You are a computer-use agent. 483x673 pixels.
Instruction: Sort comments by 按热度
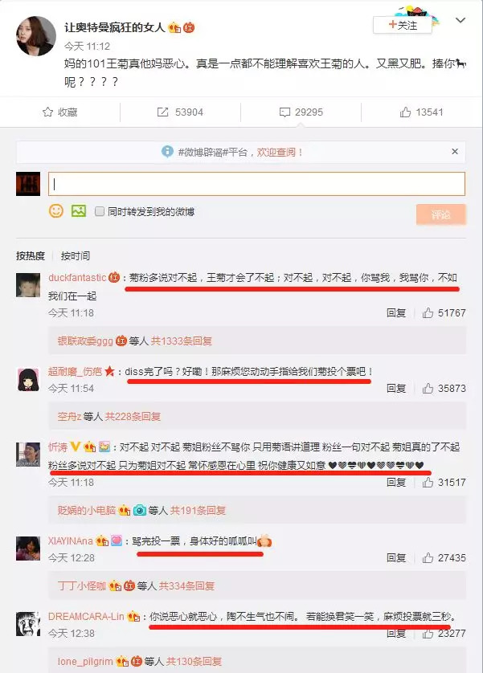pyautogui.click(x=31, y=256)
